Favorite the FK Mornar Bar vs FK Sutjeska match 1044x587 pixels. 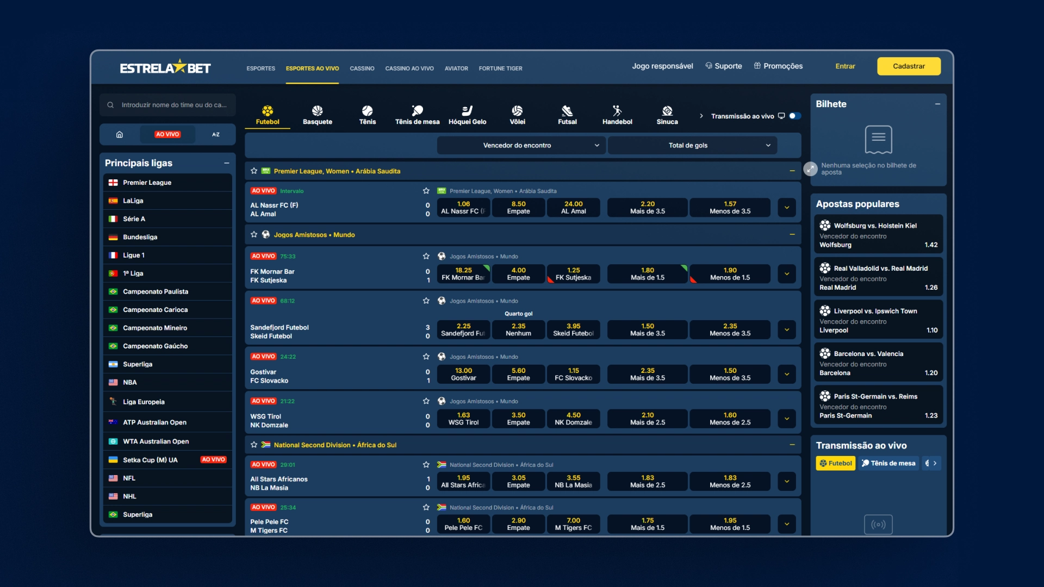426,256
